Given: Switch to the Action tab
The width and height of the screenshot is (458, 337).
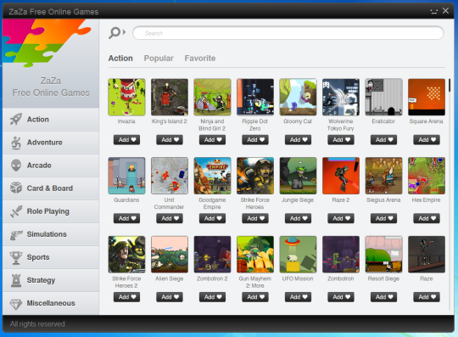Looking at the screenshot, I should pos(120,59).
